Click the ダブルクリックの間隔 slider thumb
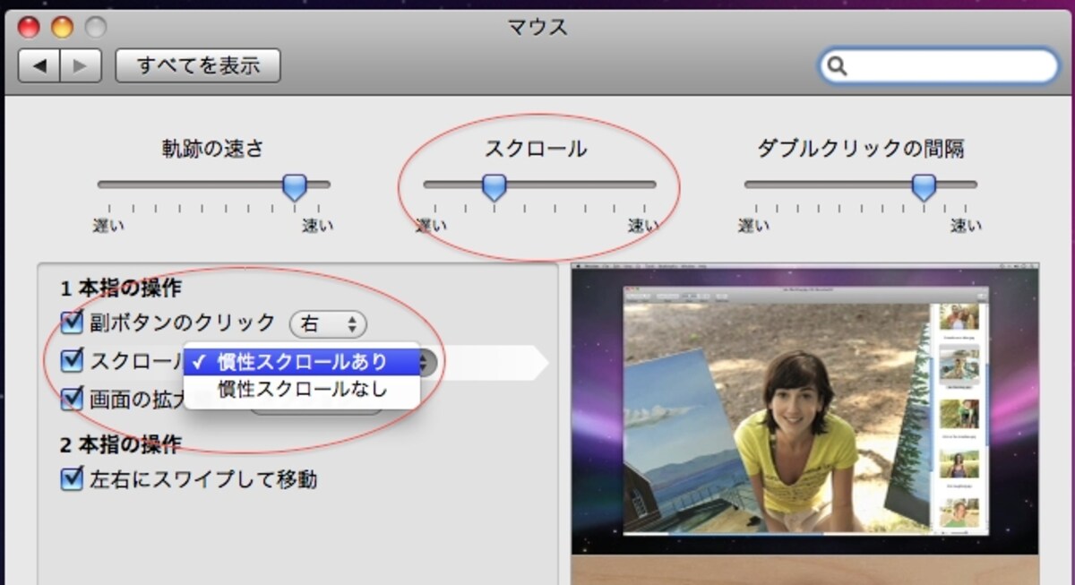1075x585 pixels. (924, 186)
